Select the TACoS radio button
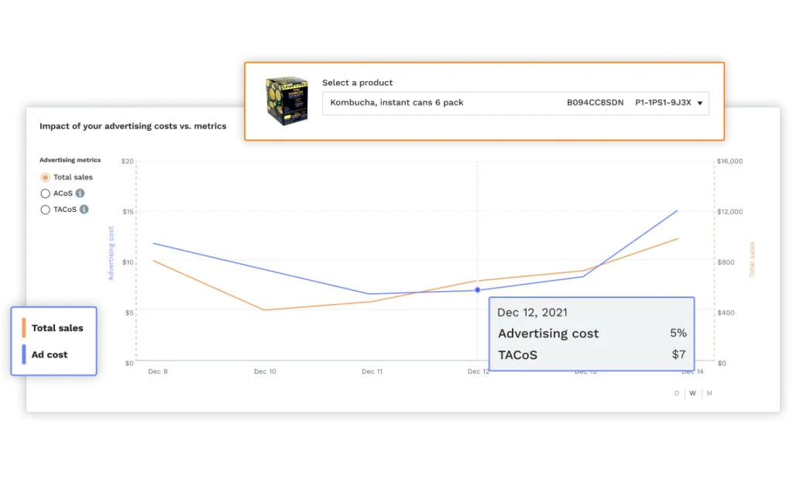This screenshot has width=793, height=482. click(x=45, y=210)
